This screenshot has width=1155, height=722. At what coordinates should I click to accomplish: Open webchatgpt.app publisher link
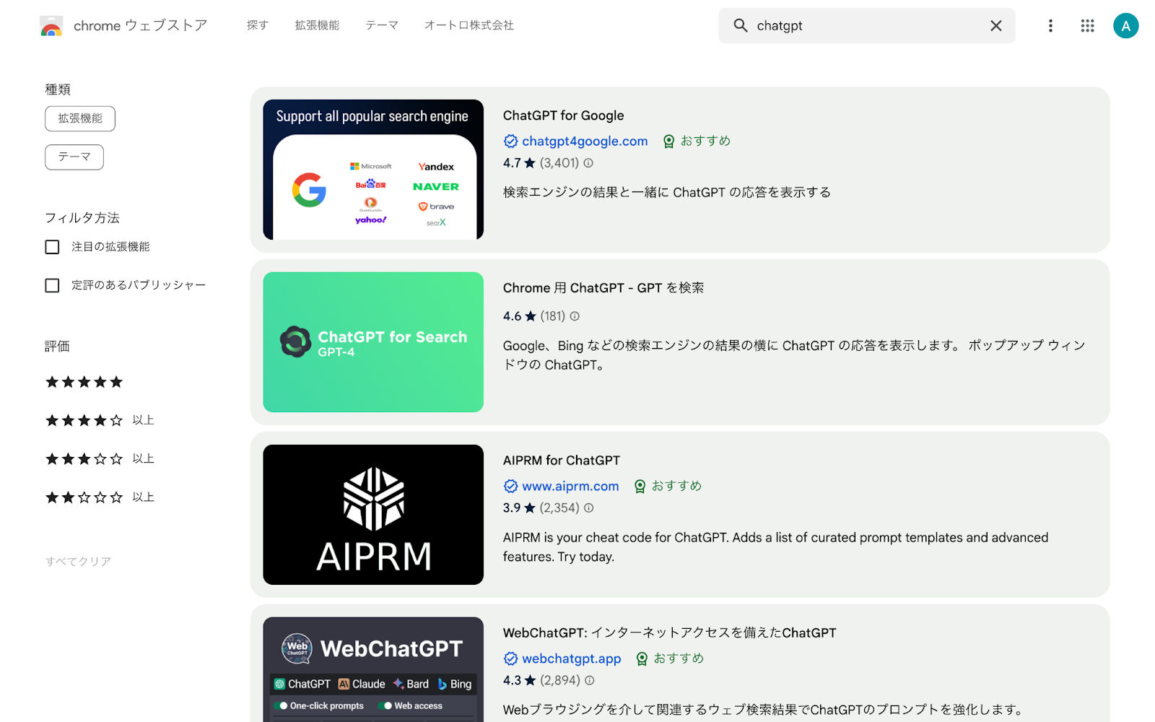(572, 658)
